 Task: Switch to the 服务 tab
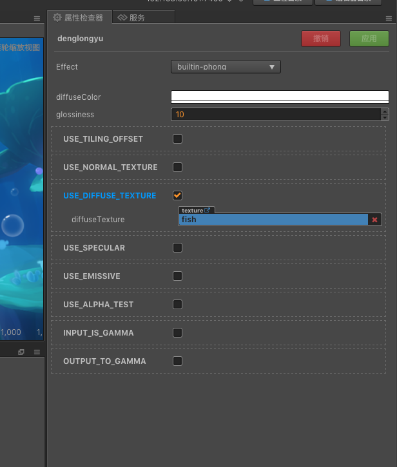143,17
